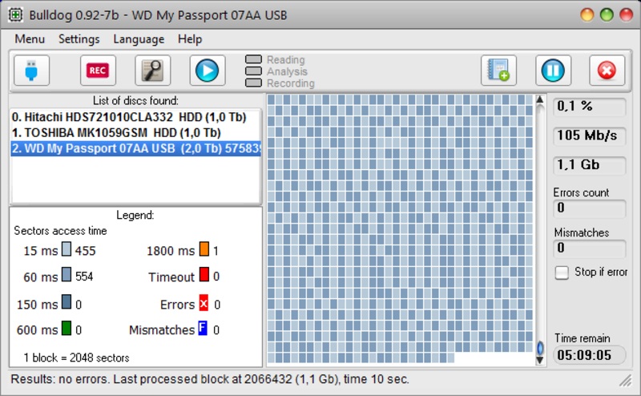This screenshot has width=641, height=396.
Task: Open the Language menu
Action: pos(139,39)
